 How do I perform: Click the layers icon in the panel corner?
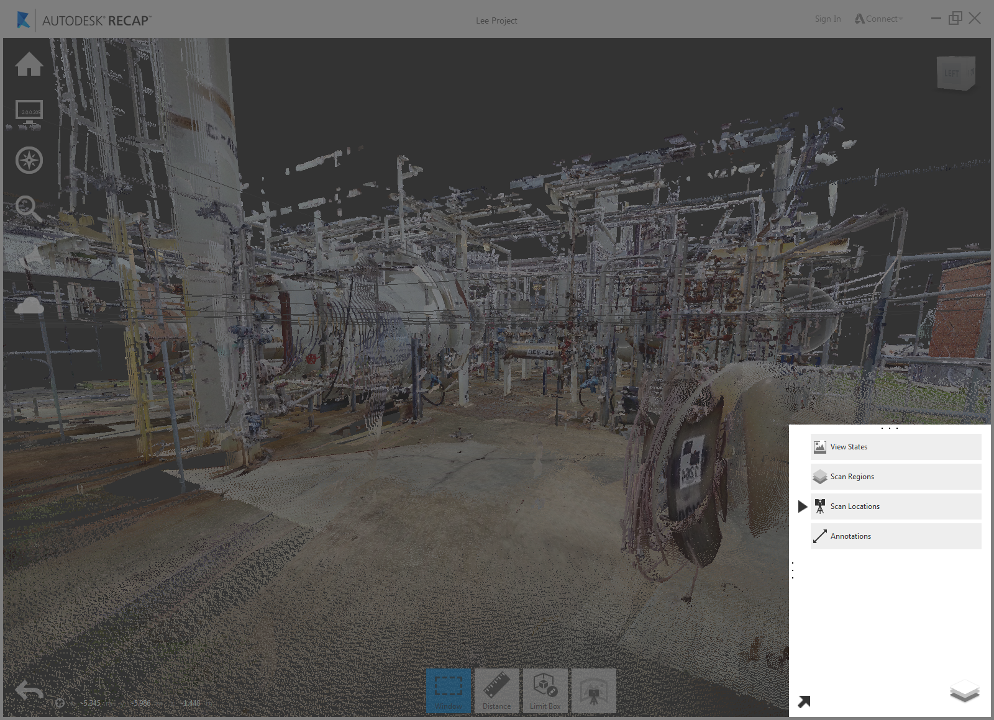tap(965, 691)
